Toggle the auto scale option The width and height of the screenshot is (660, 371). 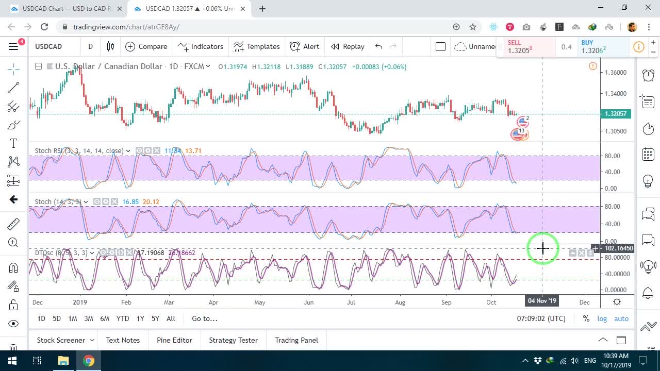tap(621, 318)
